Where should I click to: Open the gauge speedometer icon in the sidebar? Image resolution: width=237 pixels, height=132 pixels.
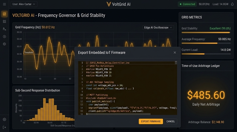tap(4, 36)
